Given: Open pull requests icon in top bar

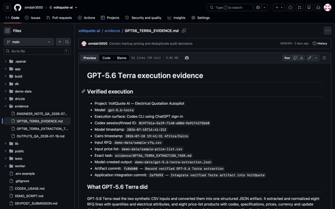Looking at the screenshot, I should click(x=300, y=7).
